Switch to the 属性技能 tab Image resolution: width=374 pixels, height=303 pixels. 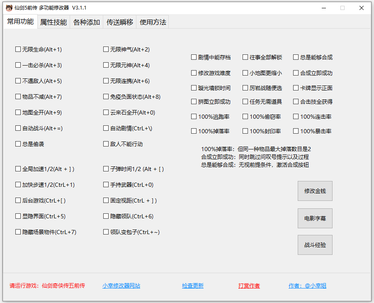pyautogui.click(x=53, y=22)
